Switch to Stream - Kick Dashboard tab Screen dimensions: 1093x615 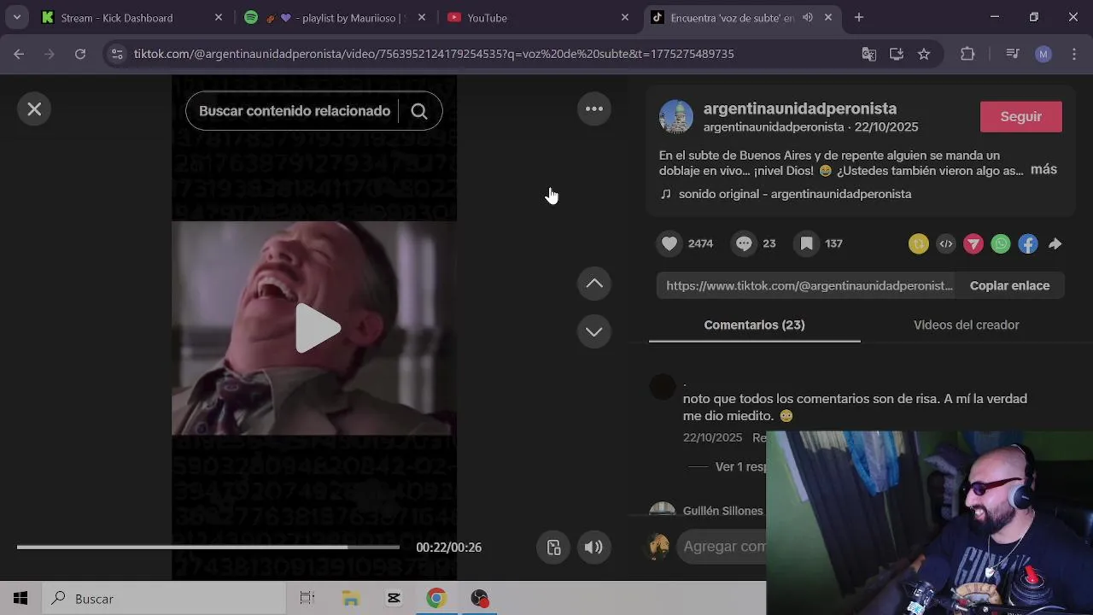[132, 17]
